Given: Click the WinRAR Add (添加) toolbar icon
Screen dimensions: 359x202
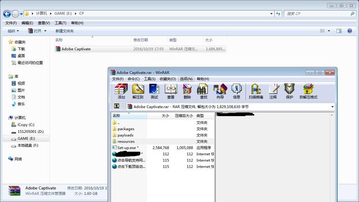Looking at the screenshot, I should click(x=121, y=91).
